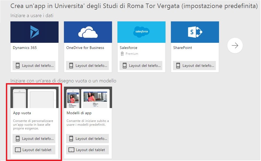This screenshot has height=161, width=261.
Task: Open the Modelli di app preview thumbnail
Action: 88,97
